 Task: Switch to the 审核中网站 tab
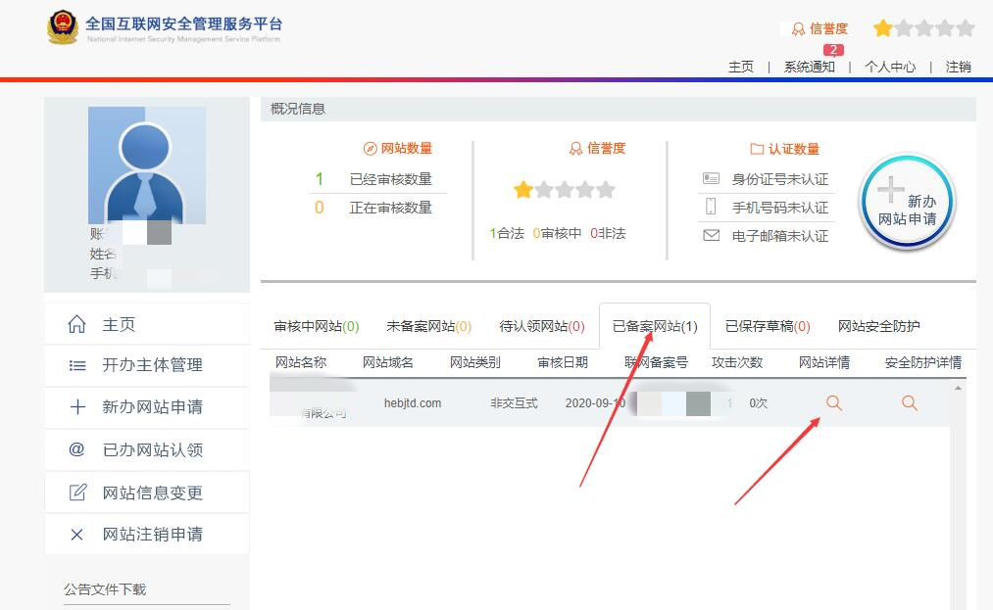coord(317,326)
